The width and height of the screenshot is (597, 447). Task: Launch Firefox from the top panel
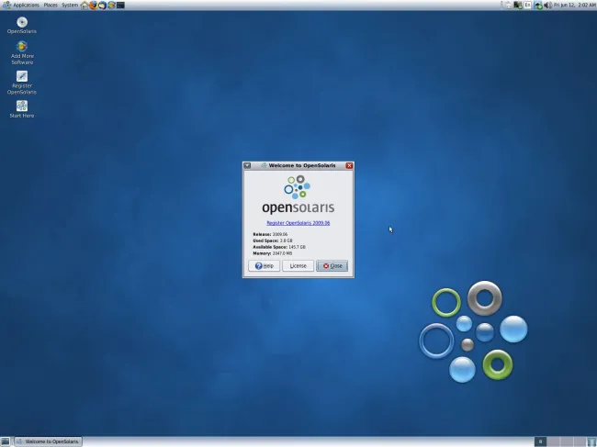[93, 5]
